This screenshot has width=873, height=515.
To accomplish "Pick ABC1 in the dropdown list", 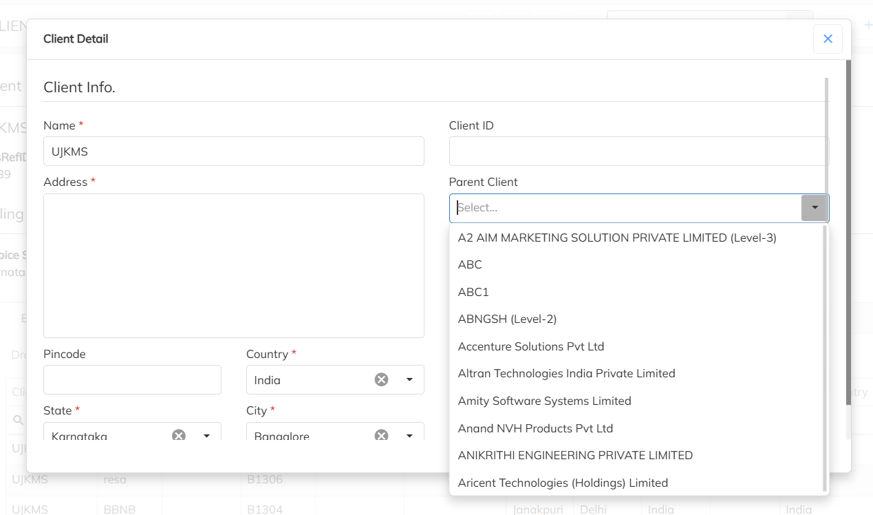I will pos(473,292).
